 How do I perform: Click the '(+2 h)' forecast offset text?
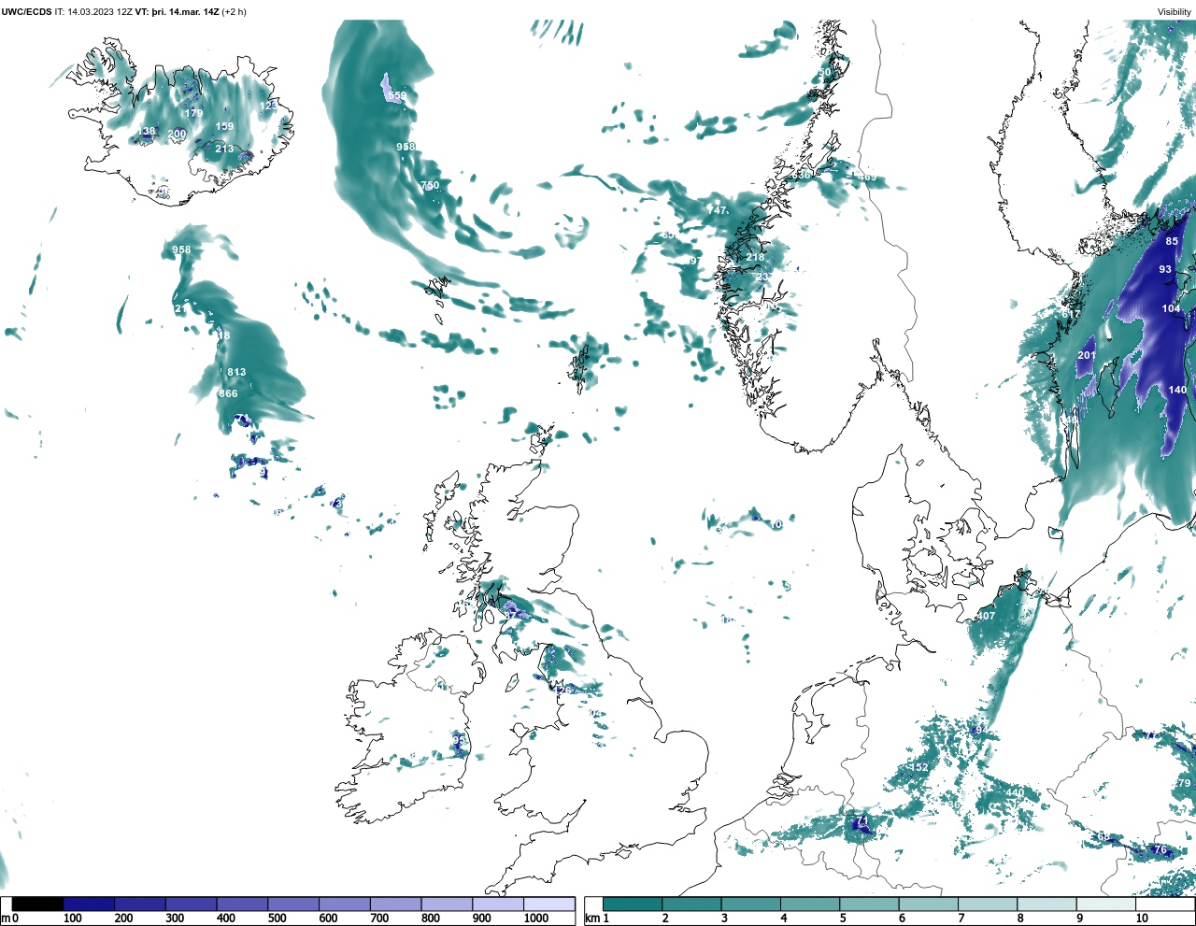pos(234,12)
